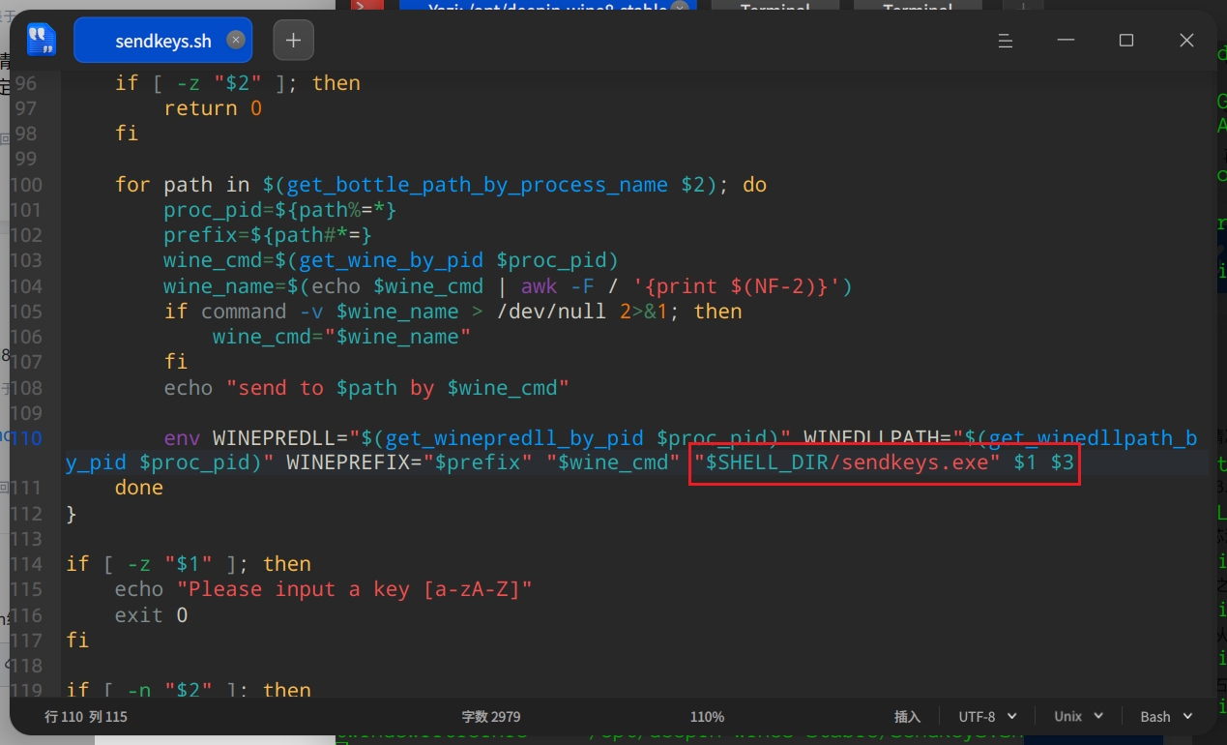
Task: Toggle the 插入 insert mode indicator
Action: pos(907,717)
